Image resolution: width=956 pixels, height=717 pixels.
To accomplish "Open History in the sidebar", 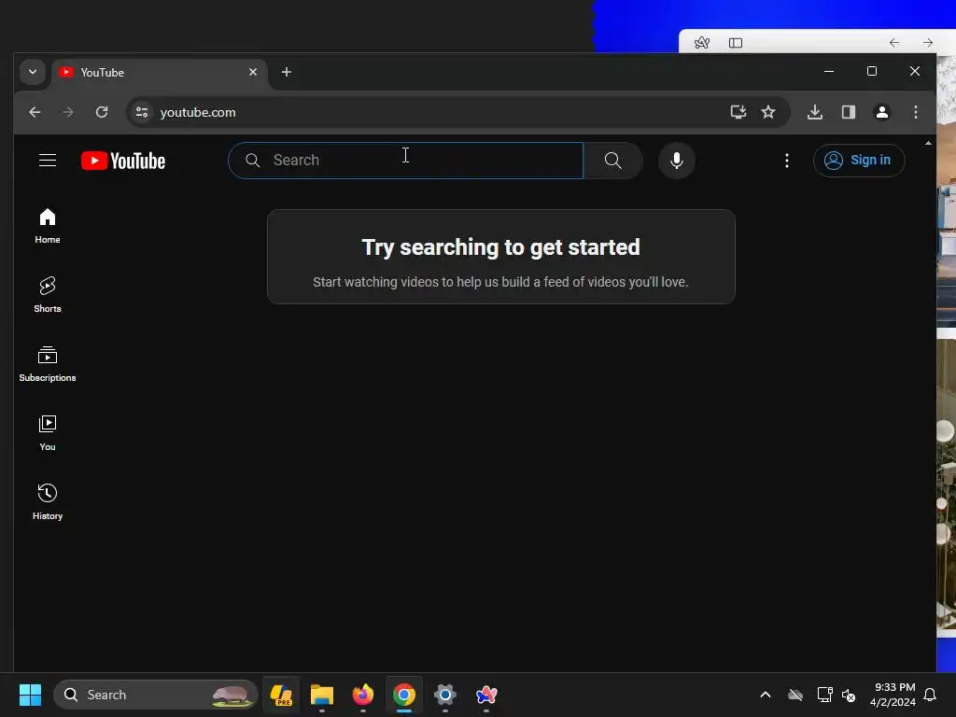I will [48, 501].
